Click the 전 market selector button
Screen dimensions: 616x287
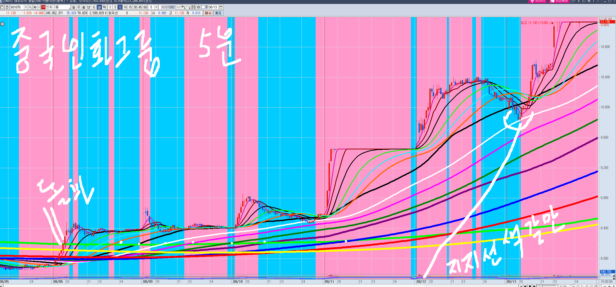[x=7, y=7]
